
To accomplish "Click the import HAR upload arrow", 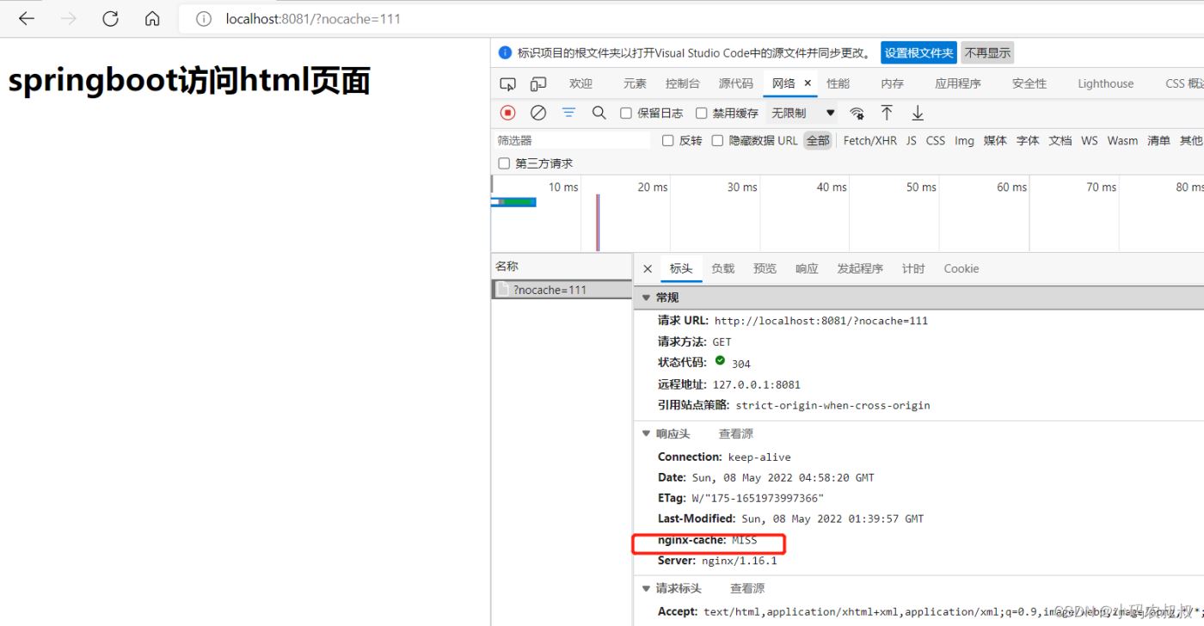I will pyautogui.click(x=887, y=113).
